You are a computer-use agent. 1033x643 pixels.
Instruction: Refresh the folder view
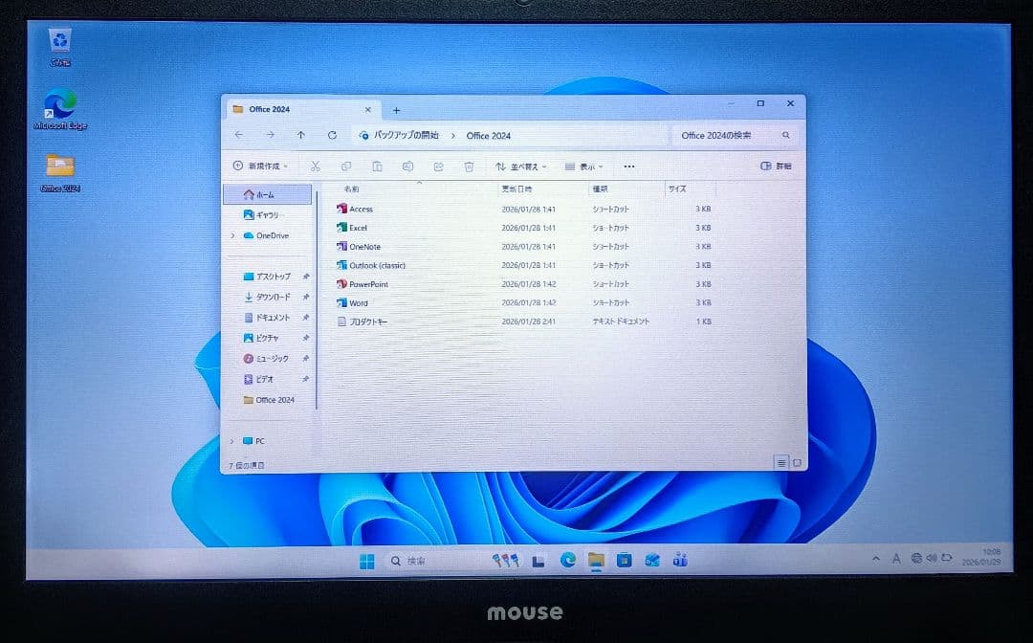point(331,135)
